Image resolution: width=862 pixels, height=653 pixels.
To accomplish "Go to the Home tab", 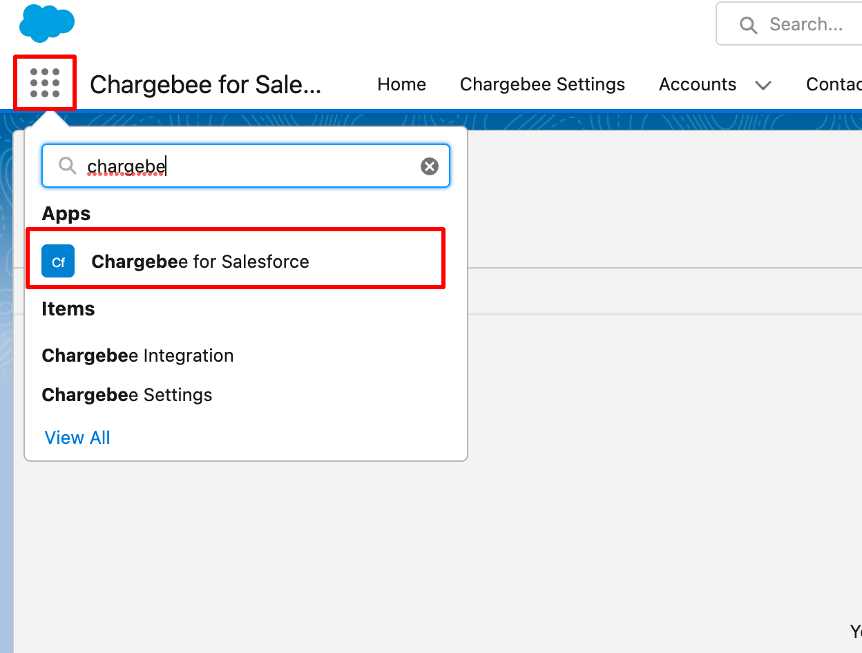I will (x=401, y=84).
